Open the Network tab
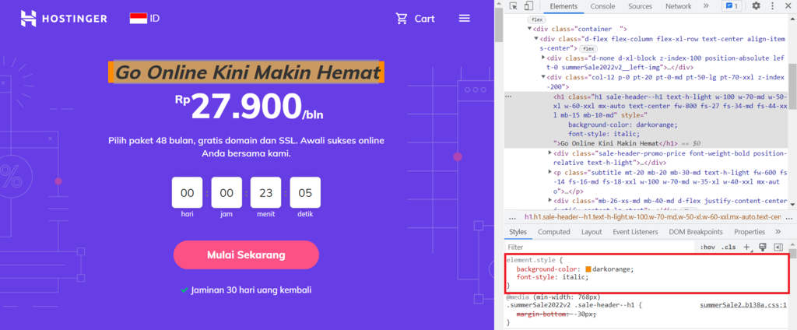The height and width of the screenshot is (330, 797). [x=679, y=6]
